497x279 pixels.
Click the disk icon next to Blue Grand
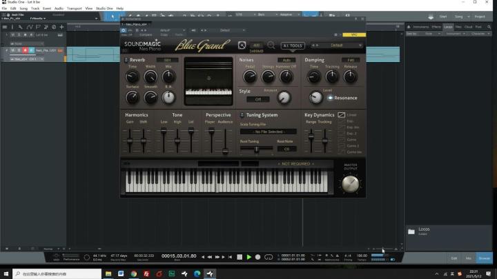coord(242,45)
